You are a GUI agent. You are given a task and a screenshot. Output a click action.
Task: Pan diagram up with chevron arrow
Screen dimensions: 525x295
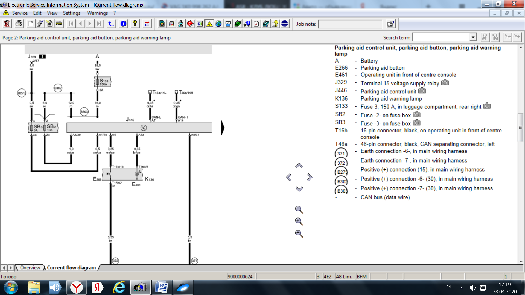tap(299, 166)
